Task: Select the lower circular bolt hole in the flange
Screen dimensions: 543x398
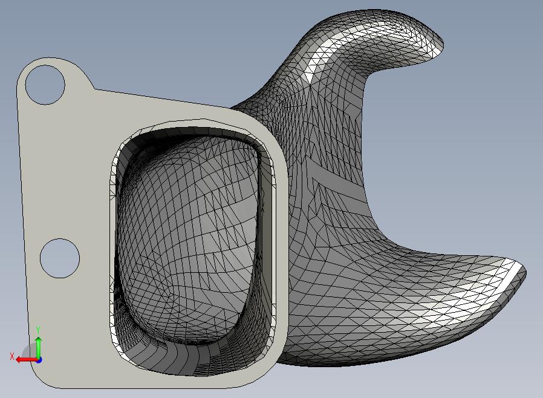Action: [60, 258]
